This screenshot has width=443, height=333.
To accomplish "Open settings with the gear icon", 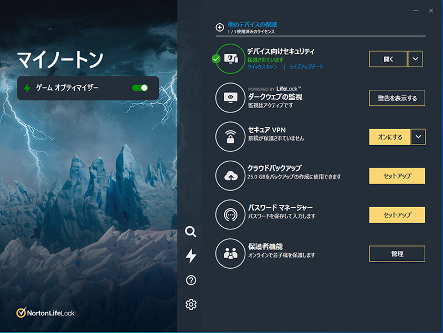I will click(x=191, y=304).
